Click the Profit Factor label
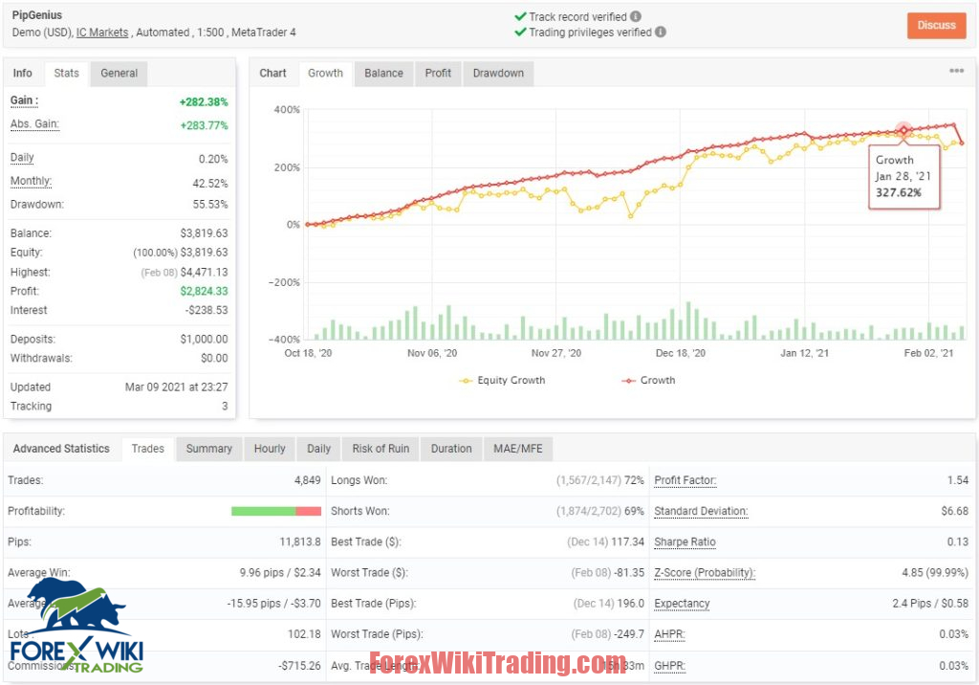This screenshot has width=979, height=685. pyautogui.click(x=685, y=480)
